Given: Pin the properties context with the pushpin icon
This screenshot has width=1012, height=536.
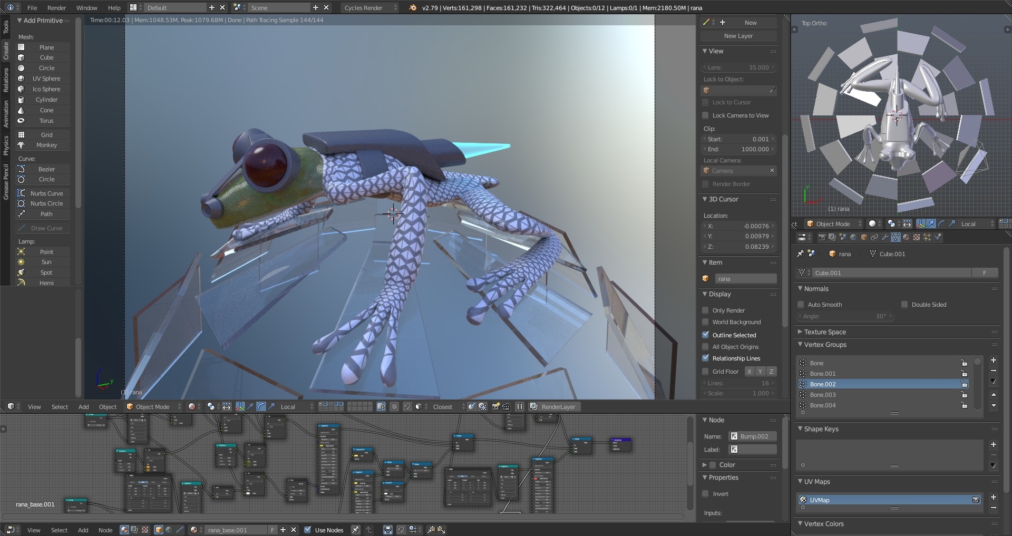Looking at the screenshot, I should (800, 254).
